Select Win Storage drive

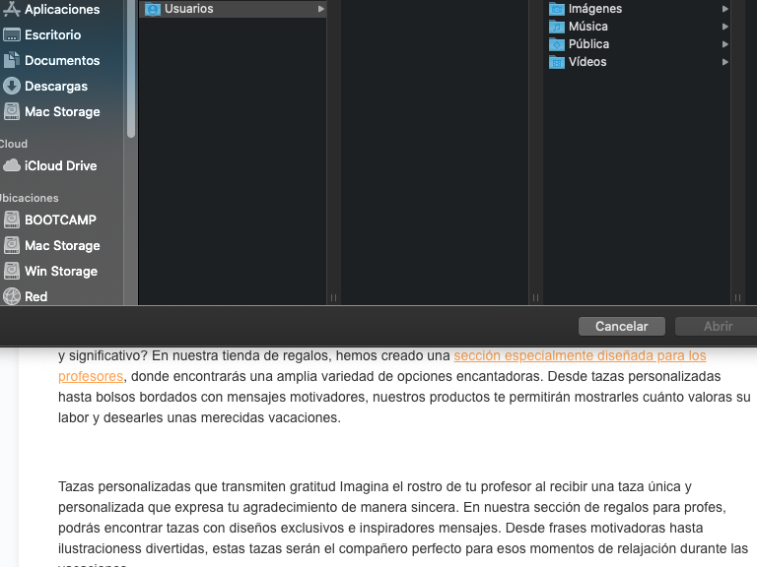click(x=60, y=271)
